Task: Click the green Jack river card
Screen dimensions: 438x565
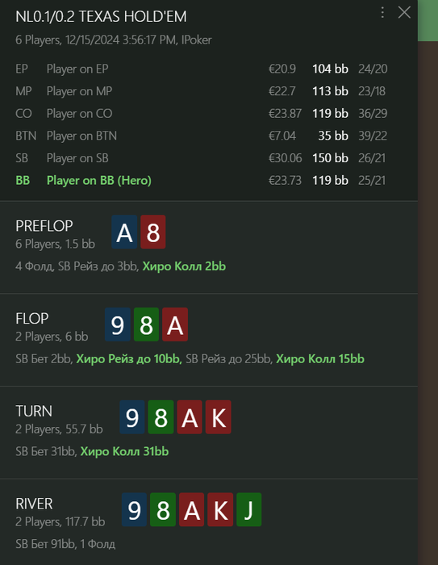Action: click(249, 510)
